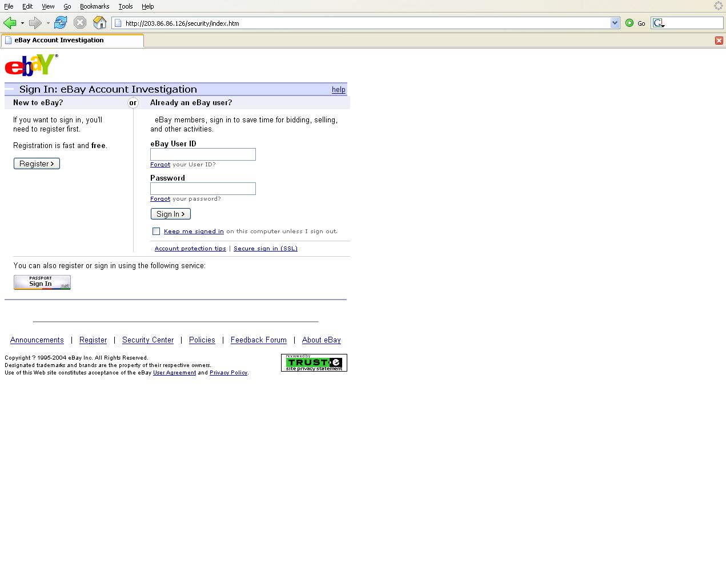726x566 pixels.
Task: Click Forgot your User ID link
Action: [x=161, y=165]
